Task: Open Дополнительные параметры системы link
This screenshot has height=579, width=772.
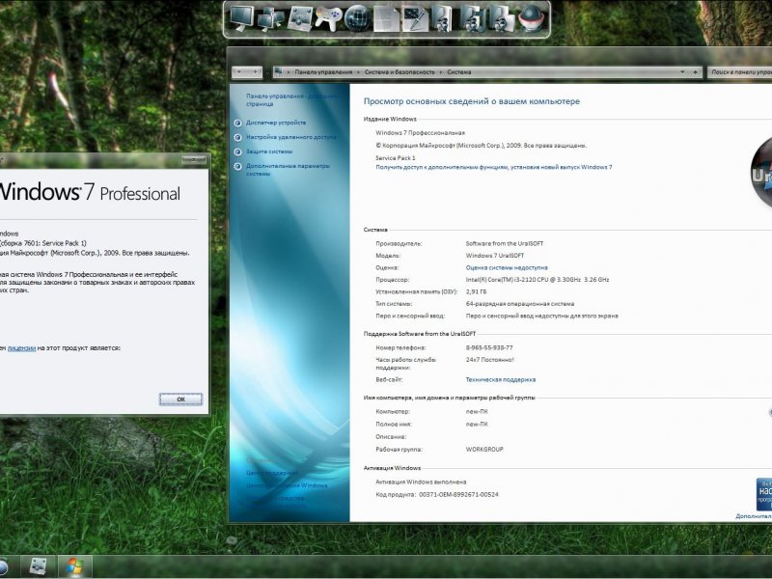Action: click(x=288, y=170)
